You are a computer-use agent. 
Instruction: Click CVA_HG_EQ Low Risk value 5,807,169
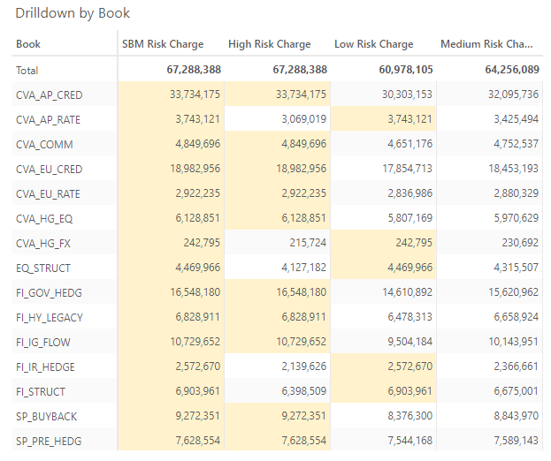[x=409, y=218]
